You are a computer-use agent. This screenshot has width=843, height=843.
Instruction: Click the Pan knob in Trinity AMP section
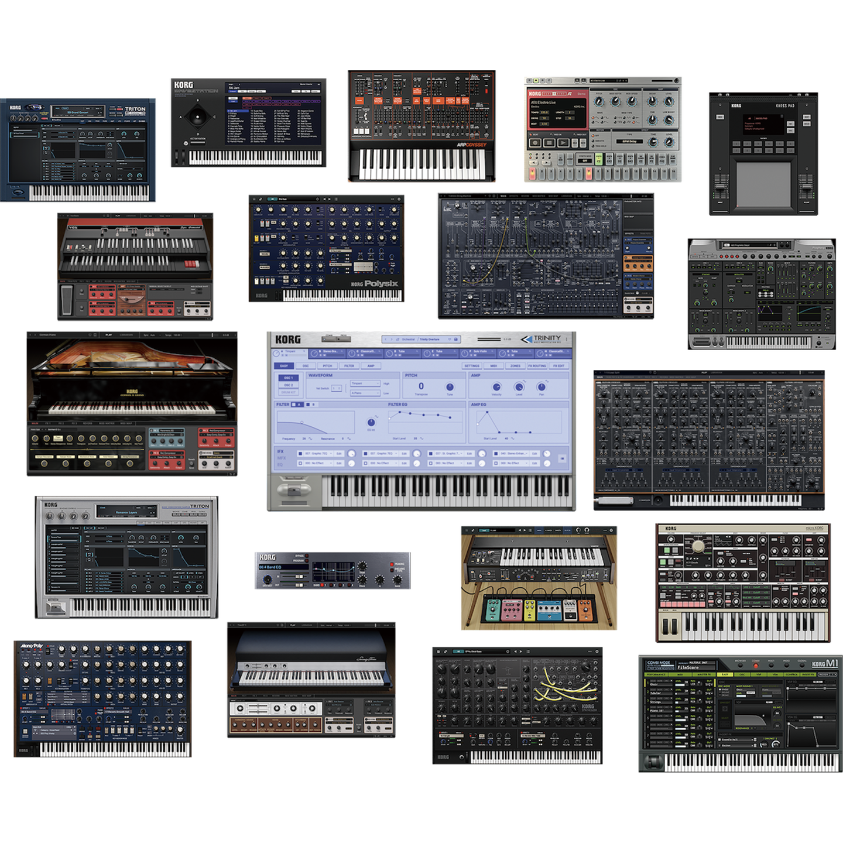pos(541,387)
